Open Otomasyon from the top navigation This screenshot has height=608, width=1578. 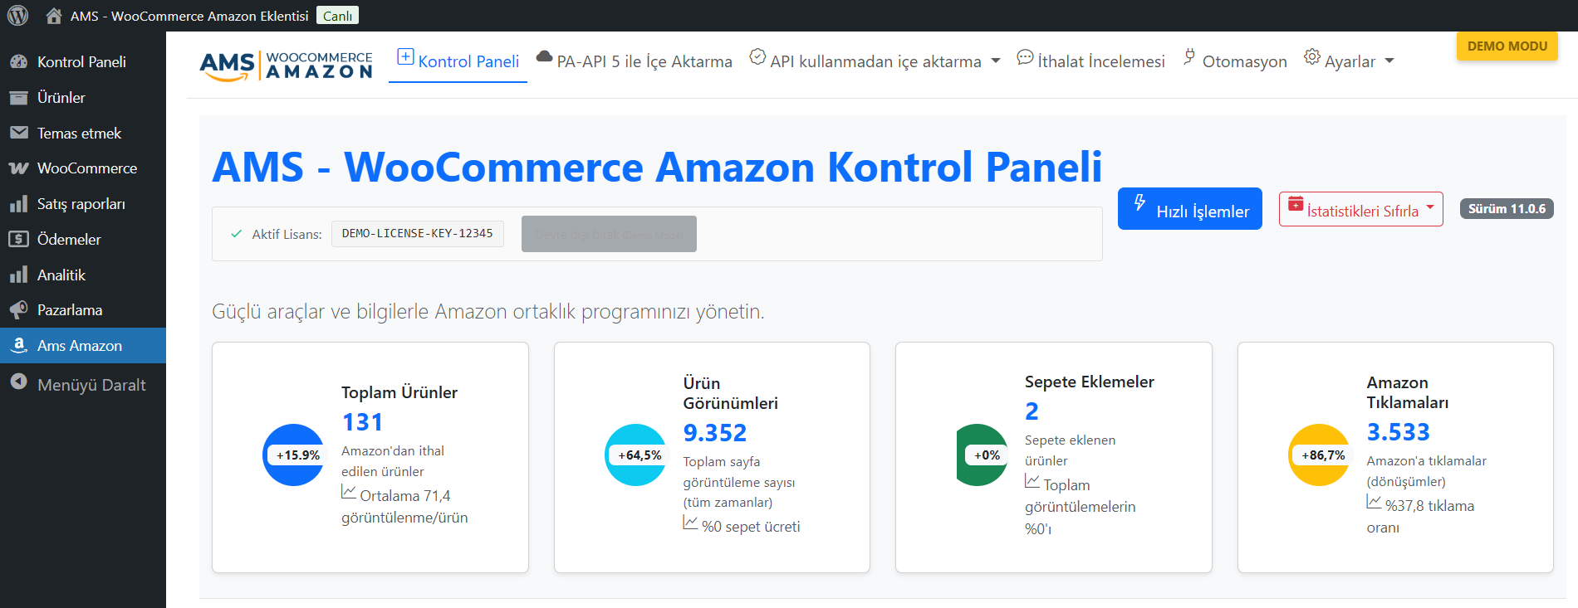tap(1234, 61)
